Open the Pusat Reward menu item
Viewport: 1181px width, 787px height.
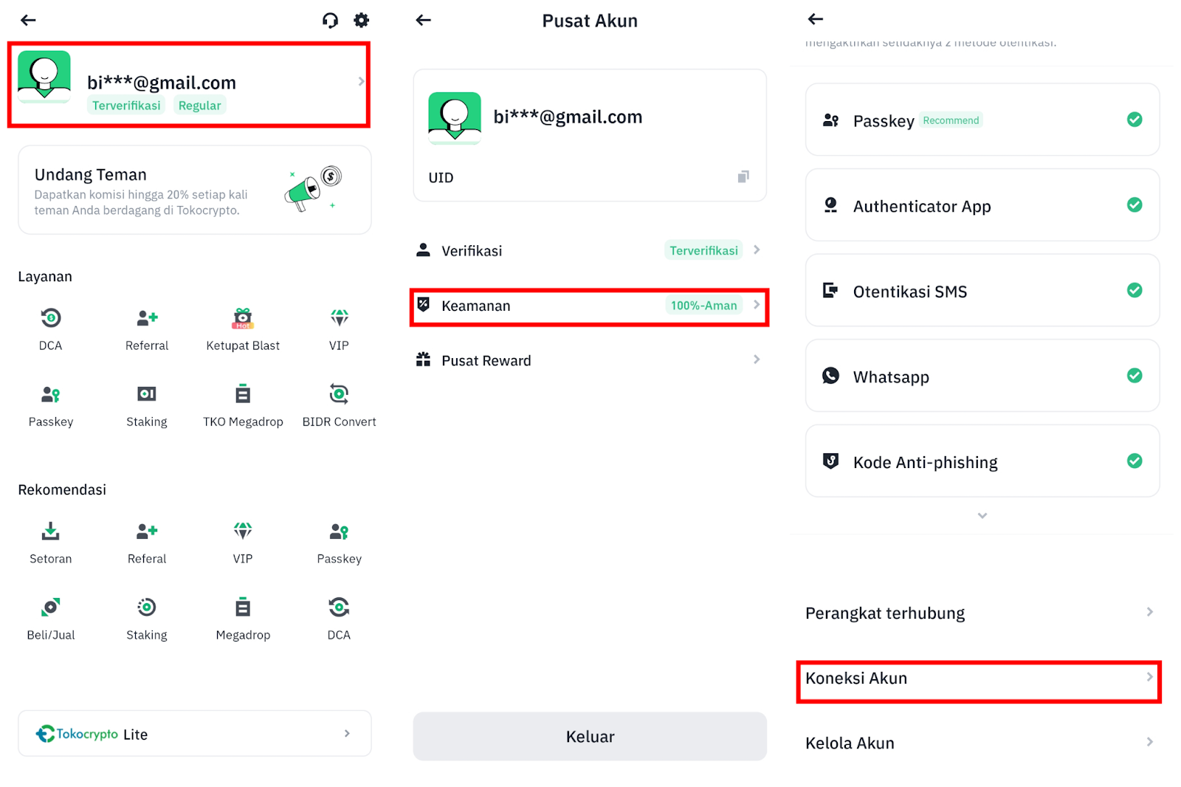590,360
